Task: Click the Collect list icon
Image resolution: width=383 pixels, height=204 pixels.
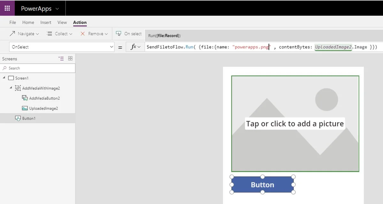Action: coord(50,34)
